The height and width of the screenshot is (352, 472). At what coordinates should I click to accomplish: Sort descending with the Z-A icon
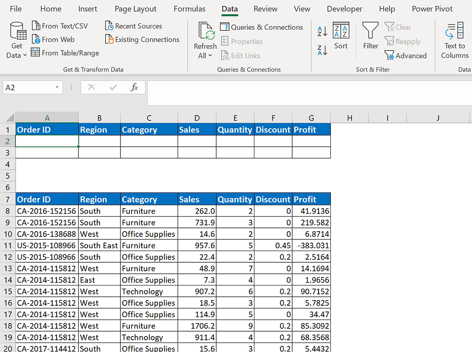321,49
